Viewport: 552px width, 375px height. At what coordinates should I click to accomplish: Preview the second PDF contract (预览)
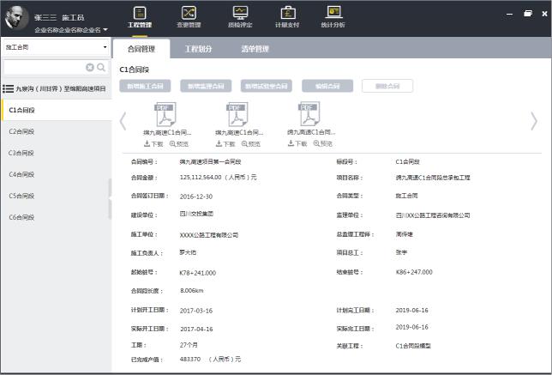coord(251,144)
